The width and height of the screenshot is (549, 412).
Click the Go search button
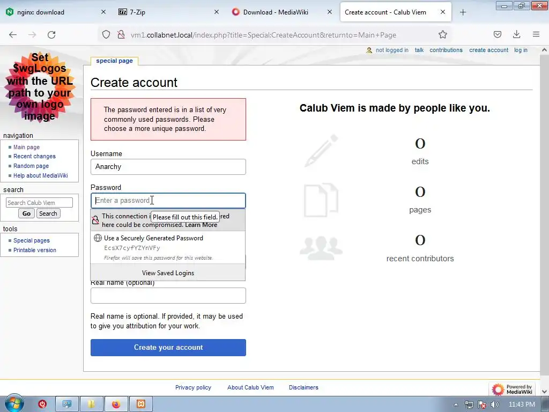[x=26, y=214]
